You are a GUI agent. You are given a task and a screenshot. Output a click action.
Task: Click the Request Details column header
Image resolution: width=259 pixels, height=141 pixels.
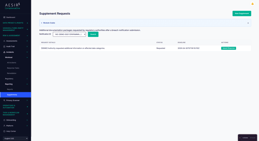click(48, 42)
